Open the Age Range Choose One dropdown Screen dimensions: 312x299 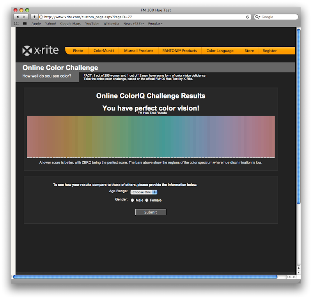pos(144,192)
